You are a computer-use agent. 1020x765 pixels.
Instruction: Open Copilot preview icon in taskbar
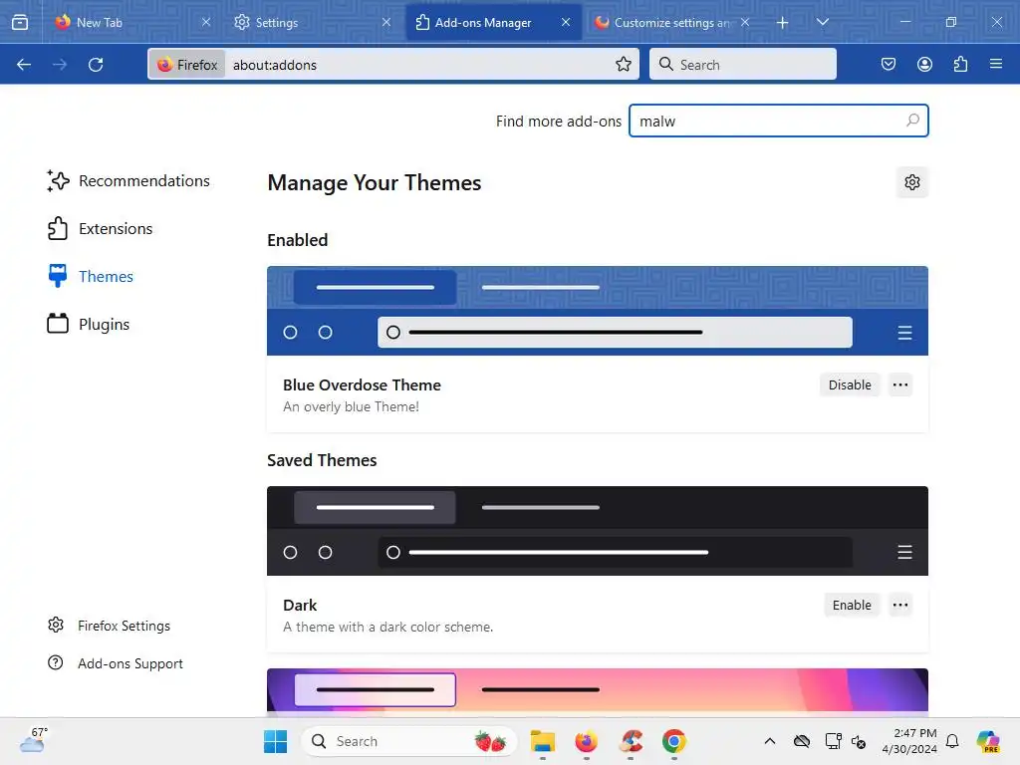[x=987, y=741]
